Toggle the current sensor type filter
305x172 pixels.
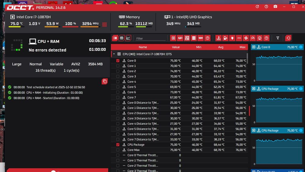[x=239, y=38]
